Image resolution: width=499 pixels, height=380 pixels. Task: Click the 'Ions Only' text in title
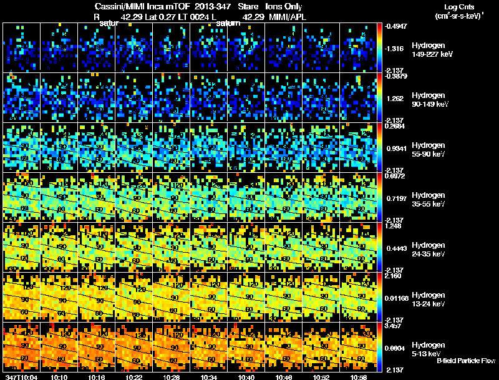coord(284,6)
